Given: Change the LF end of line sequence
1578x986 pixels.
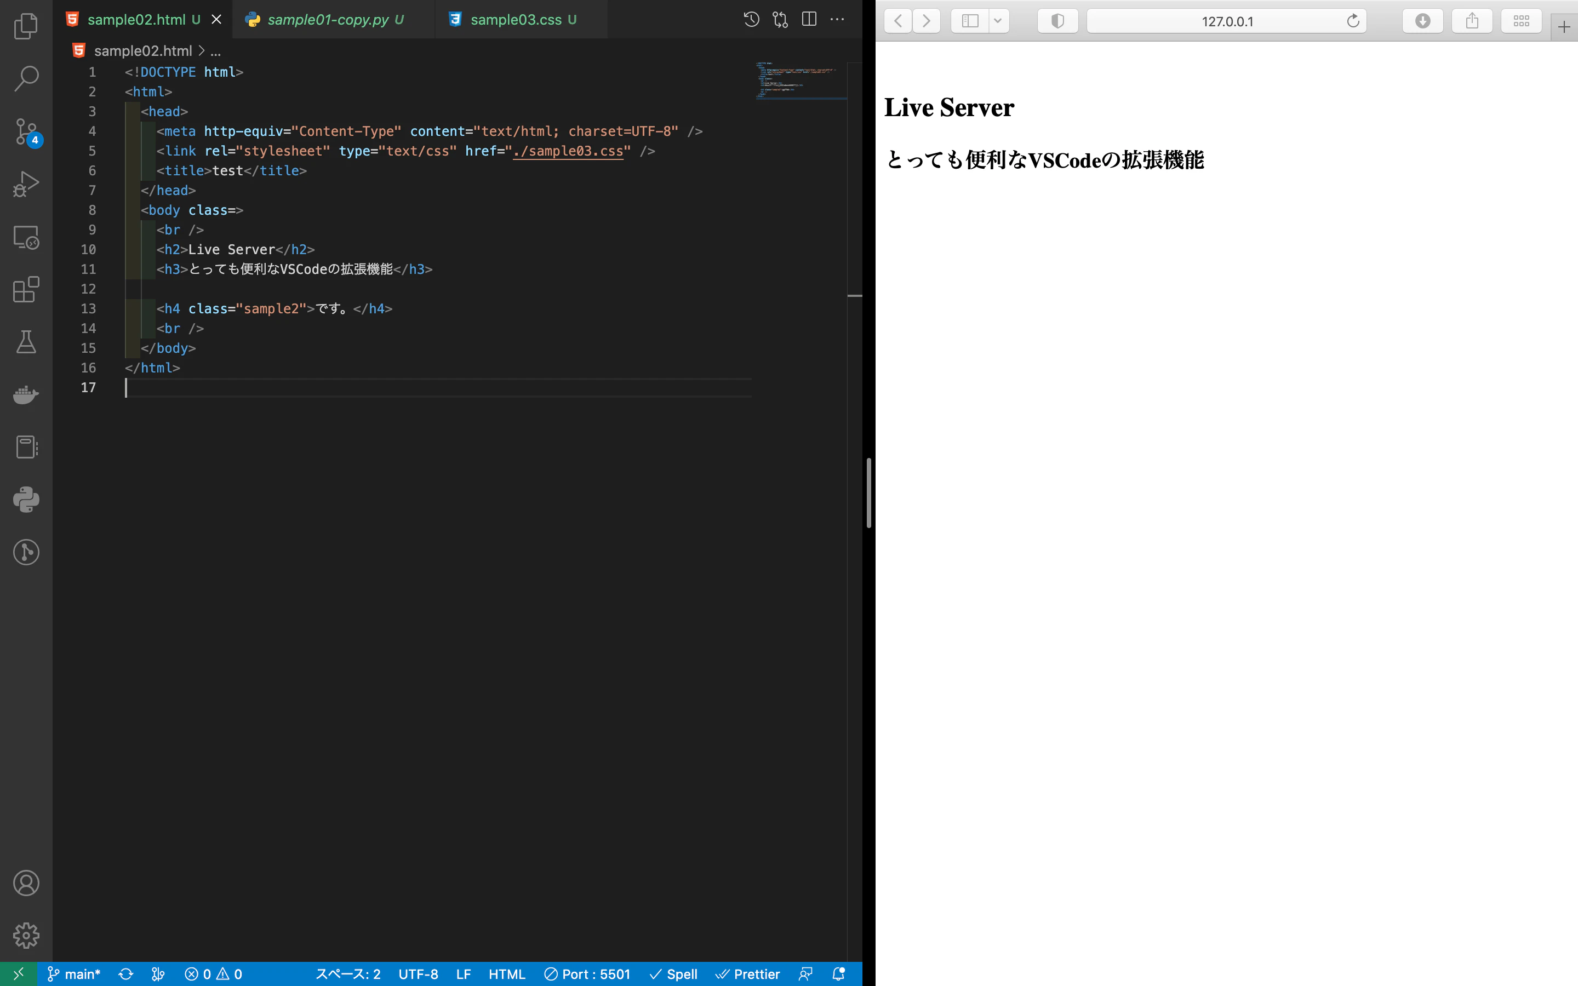Looking at the screenshot, I should coord(463,973).
